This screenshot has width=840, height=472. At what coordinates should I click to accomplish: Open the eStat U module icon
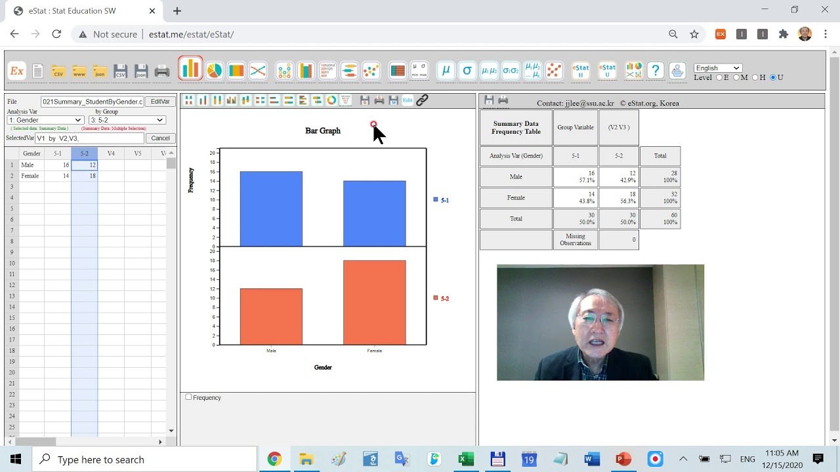coord(608,71)
